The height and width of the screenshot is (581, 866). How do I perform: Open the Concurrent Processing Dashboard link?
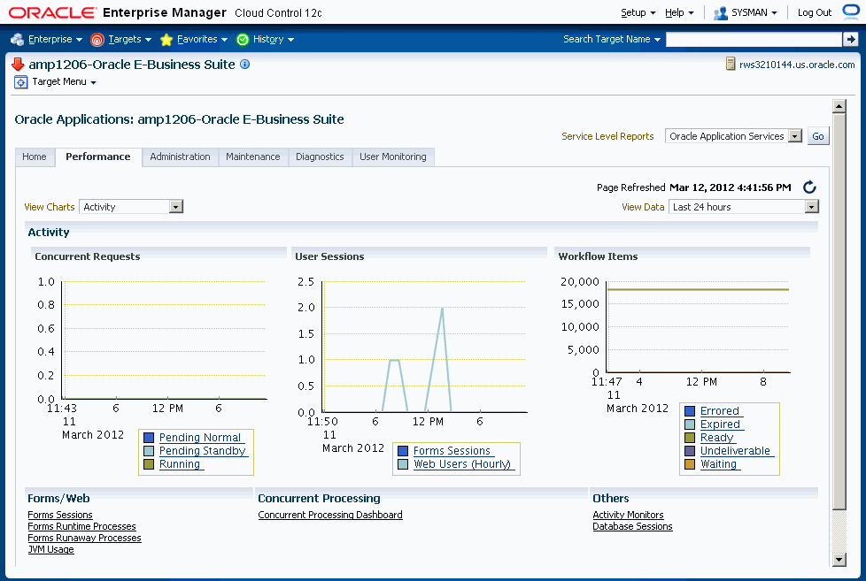(330, 515)
